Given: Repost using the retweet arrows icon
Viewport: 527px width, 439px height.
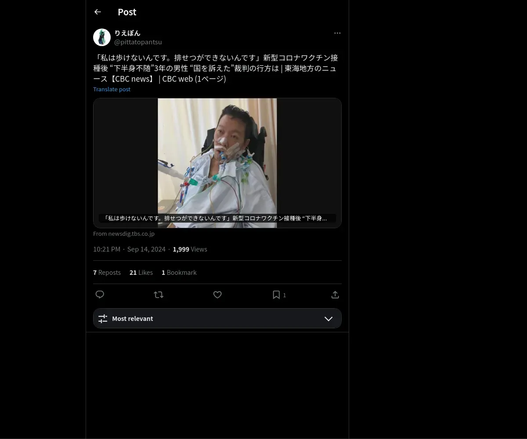Looking at the screenshot, I should point(159,295).
